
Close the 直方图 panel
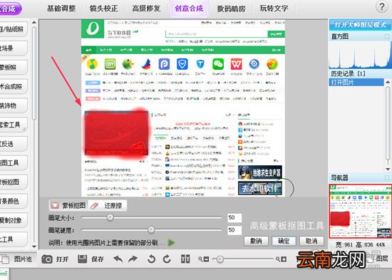(x=387, y=36)
